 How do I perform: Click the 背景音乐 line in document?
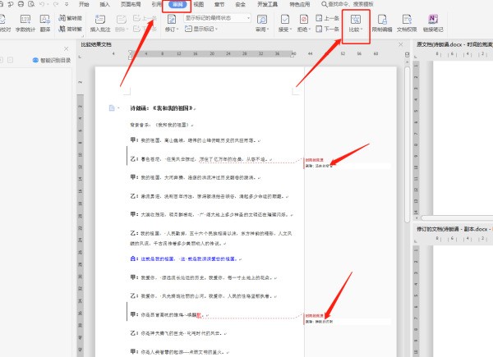pos(162,125)
